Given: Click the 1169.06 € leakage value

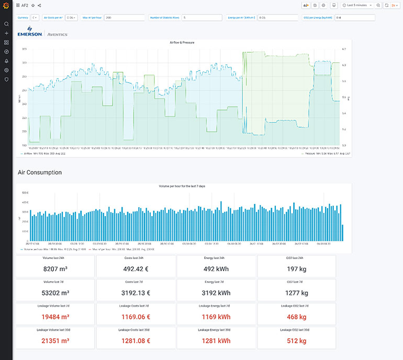Looking at the screenshot, I should [136, 317].
